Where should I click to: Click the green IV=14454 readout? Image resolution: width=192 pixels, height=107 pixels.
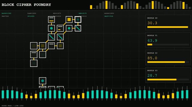pos(31,16)
